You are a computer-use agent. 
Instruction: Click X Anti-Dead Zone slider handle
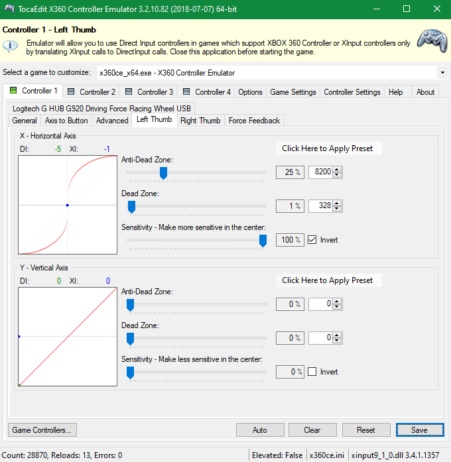tap(164, 173)
